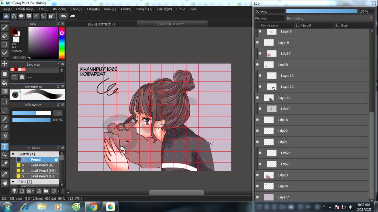This screenshot has width=378, height=212.
Task: Open the Cloud menu
Action: coord(181,9)
